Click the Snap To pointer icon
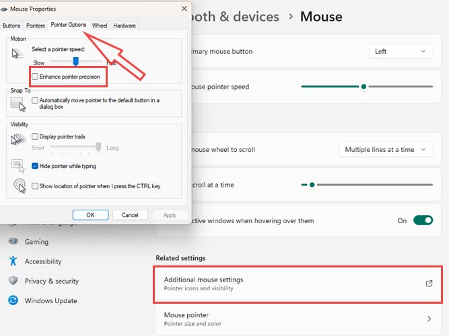 point(18,103)
